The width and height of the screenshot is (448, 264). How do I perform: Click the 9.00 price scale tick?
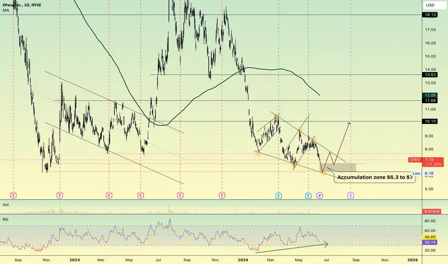coord(429,136)
